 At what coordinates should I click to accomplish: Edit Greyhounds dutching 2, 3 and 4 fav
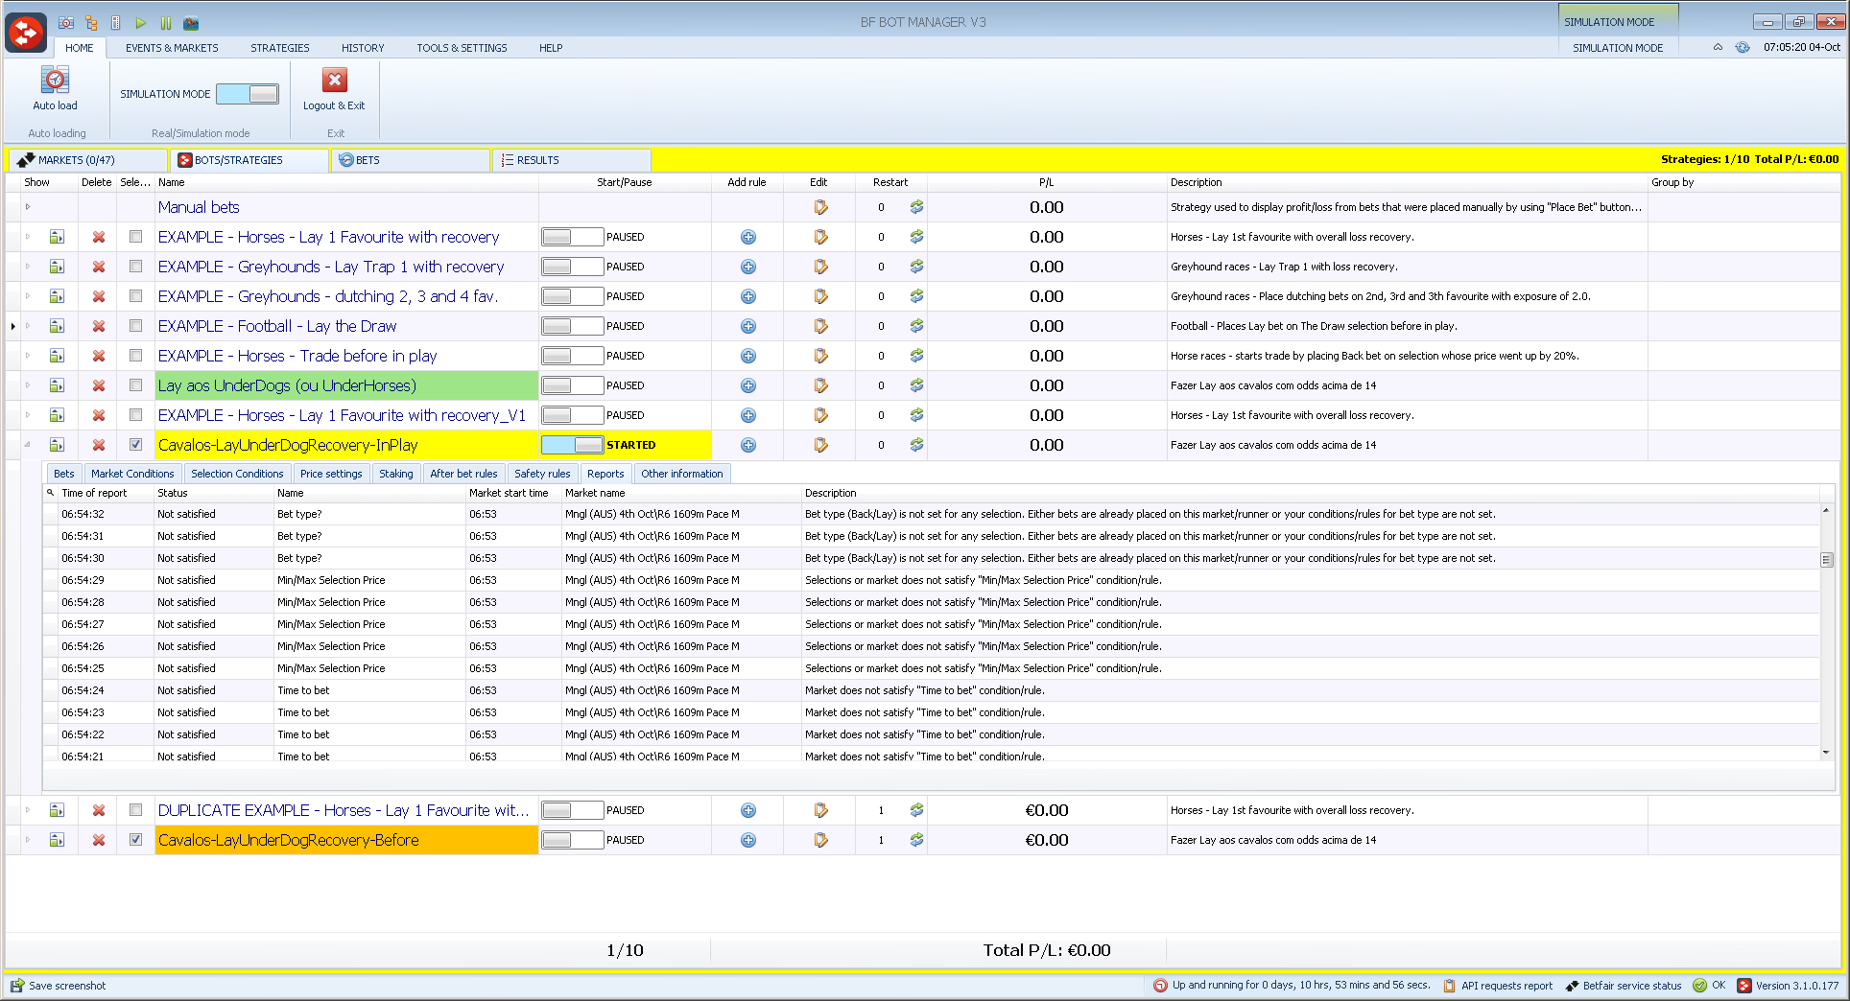820,296
